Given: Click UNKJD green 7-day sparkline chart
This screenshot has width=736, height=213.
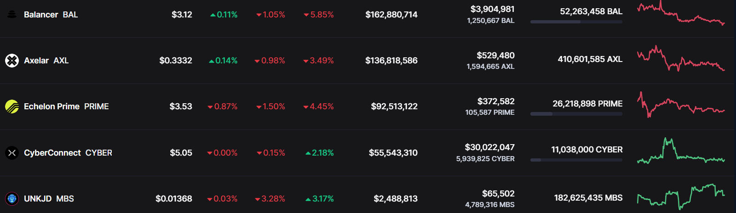Looking at the screenshot, I should click(680, 197).
